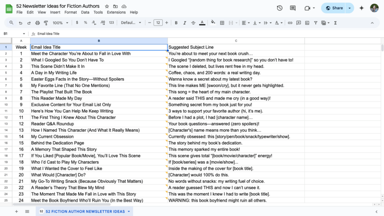Start a Meet call camera icon
The image size is (384, 216).
pos(307,8)
